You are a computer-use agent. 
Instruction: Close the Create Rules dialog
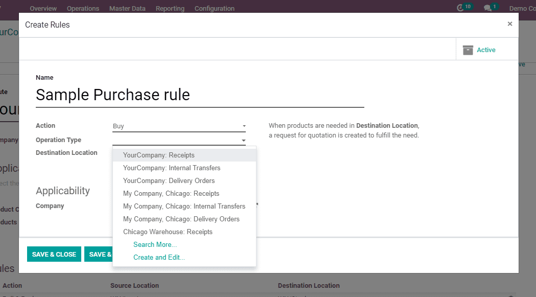[509, 24]
